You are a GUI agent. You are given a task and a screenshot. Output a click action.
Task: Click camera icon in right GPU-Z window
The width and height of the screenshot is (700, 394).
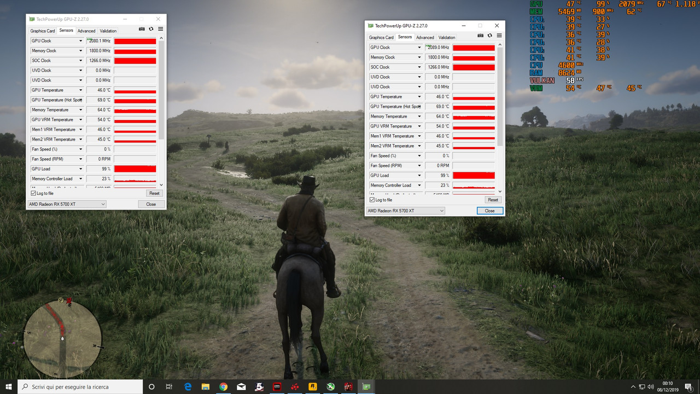pos(480,36)
